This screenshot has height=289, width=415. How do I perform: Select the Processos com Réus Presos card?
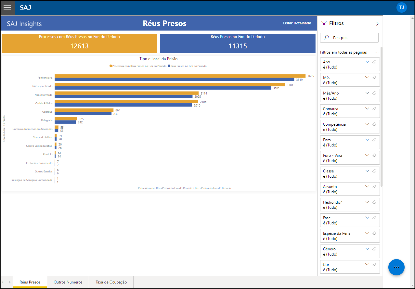(x=79, y=43)
